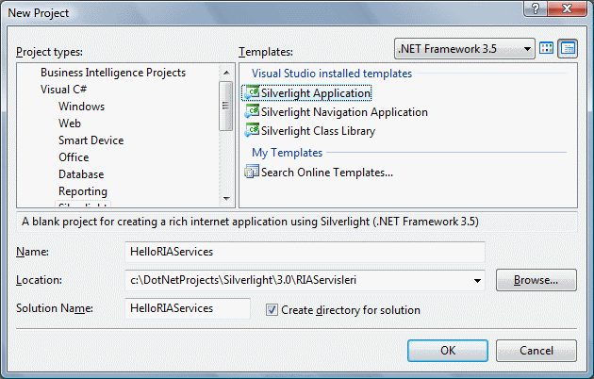This screenshot has width=594, height=379.
Task: Select the Reporting project type
Action: coord(83,191)
